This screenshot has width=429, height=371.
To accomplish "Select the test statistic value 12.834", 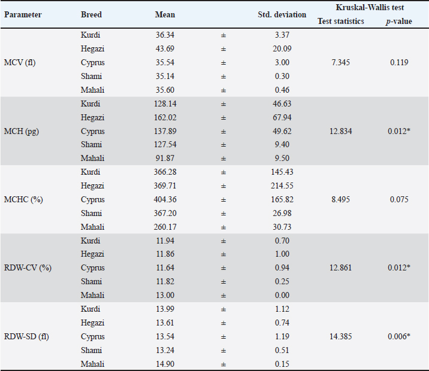I will click(x=341, y=131).
